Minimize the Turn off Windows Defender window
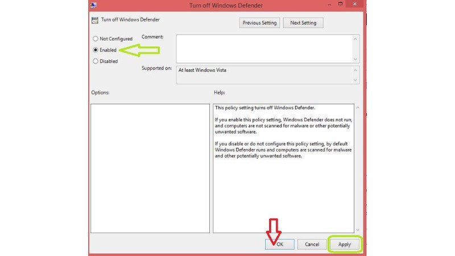The image size is (455, 256). click(x=329, y=5)
